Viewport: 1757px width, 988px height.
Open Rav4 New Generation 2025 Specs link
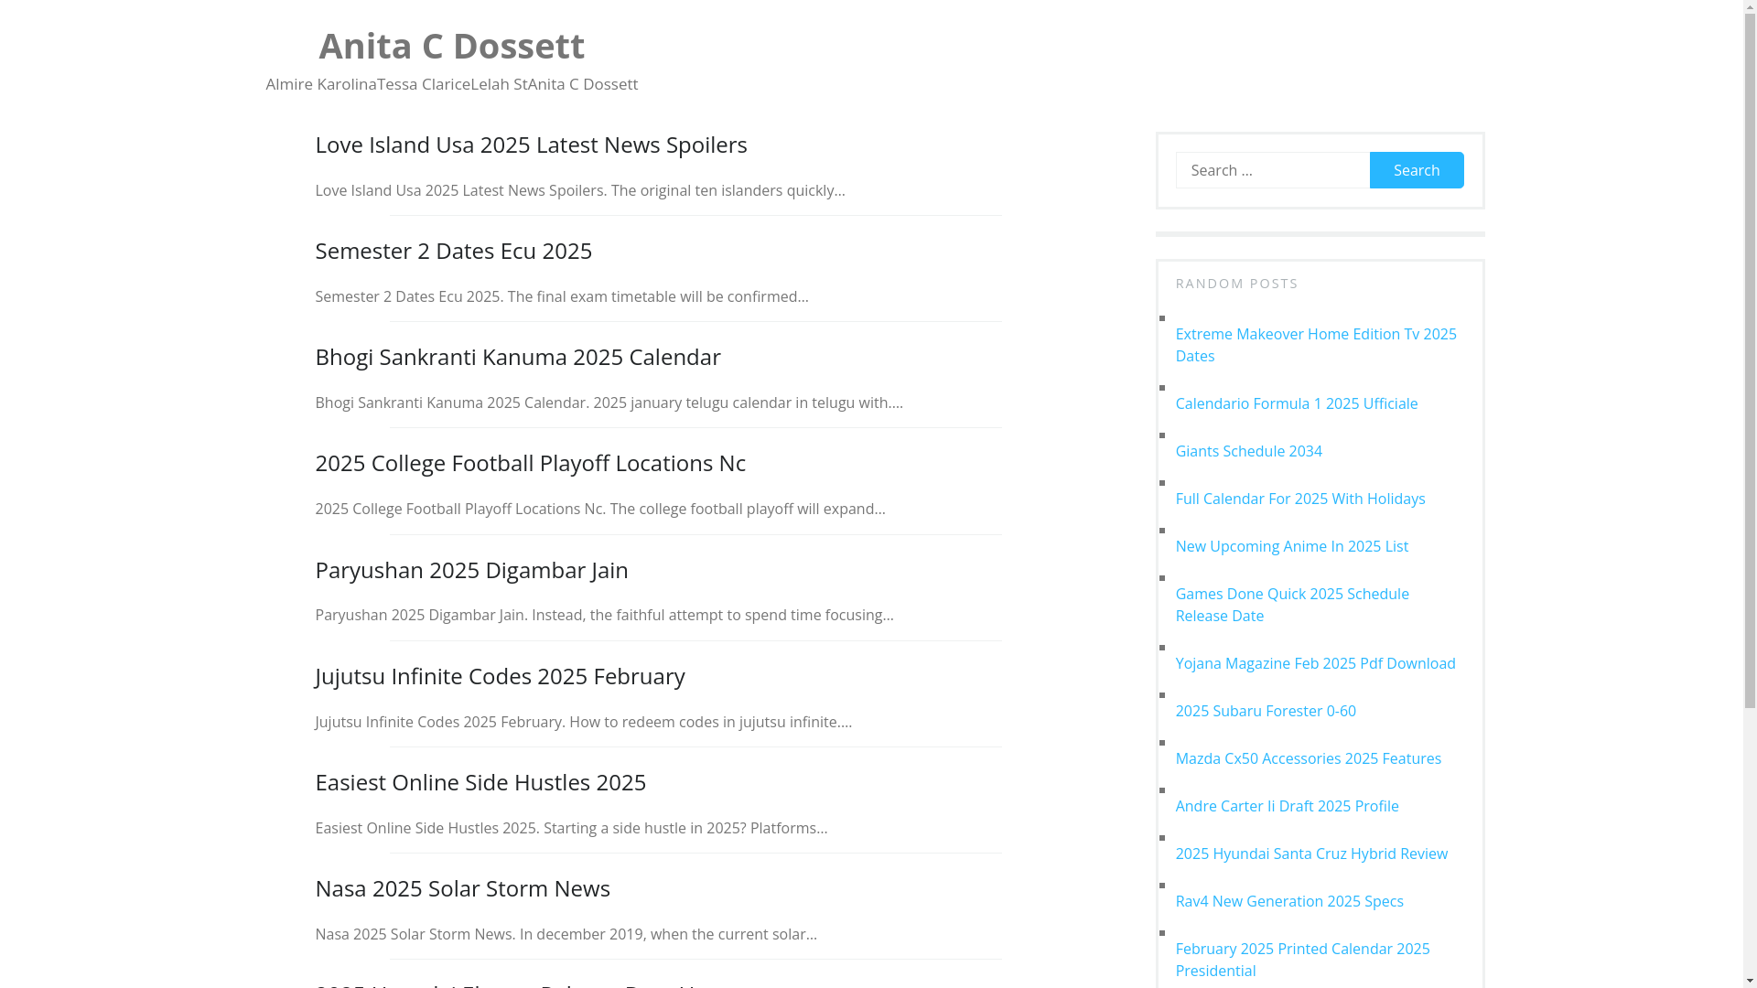tap(1289, 901)
